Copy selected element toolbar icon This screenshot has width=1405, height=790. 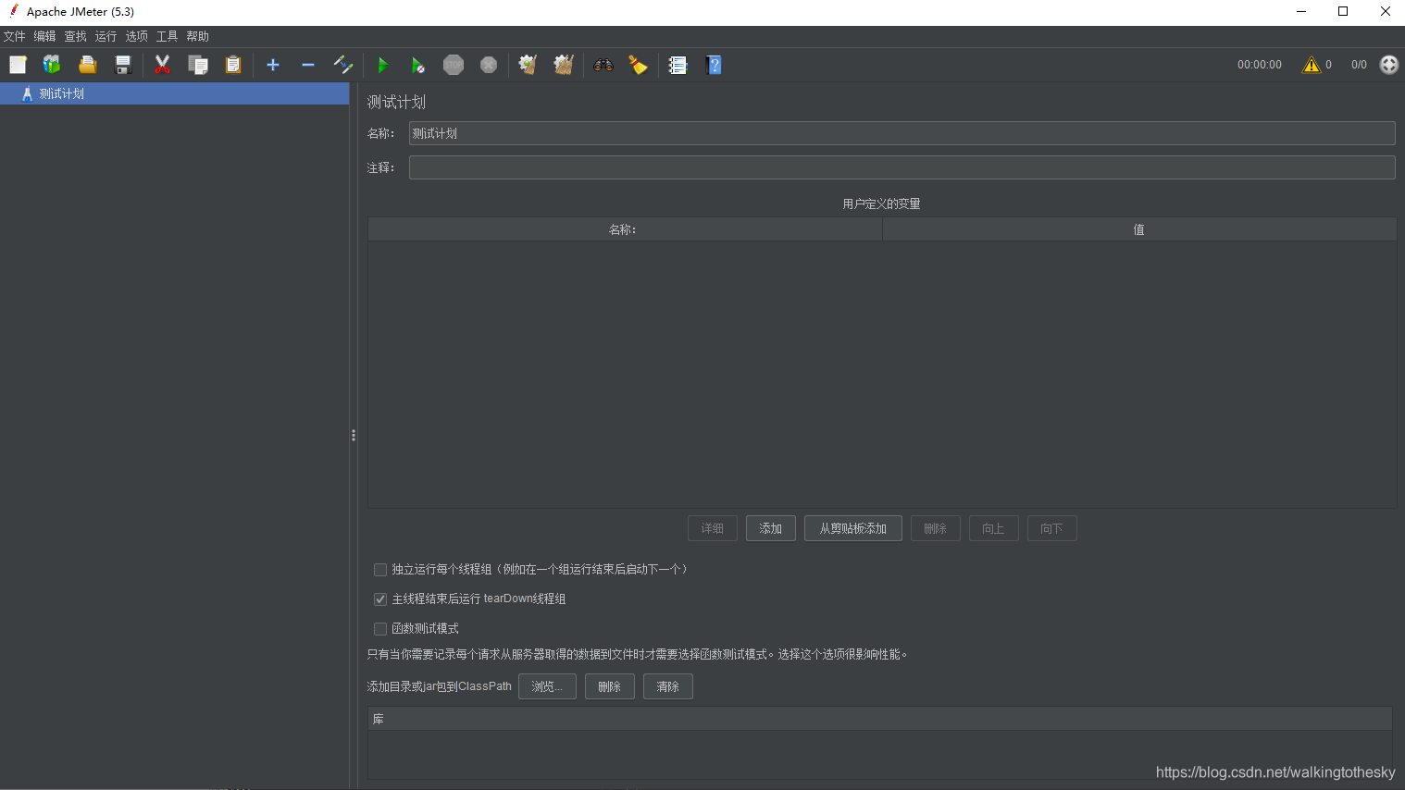click(x=198, y=65)
